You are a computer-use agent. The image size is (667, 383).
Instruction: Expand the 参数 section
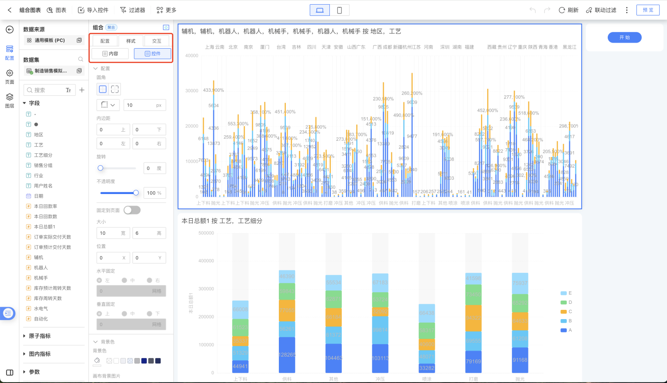[x=25, y=371]
